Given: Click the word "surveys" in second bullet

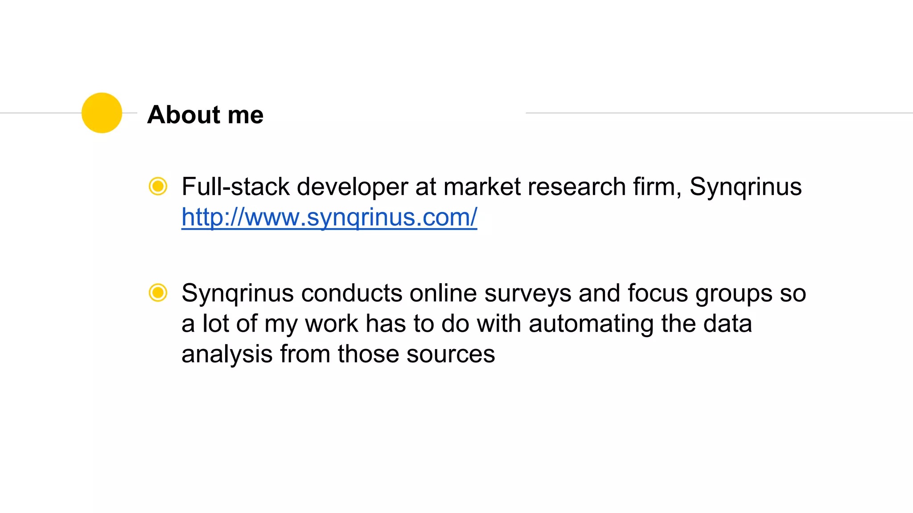Looking at the screenshot, I should (528, 293).
